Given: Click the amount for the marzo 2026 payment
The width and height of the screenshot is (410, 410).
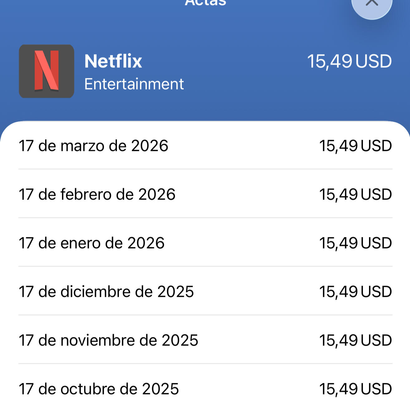Looking at the screenshot, I should click(x=355, y=146).
